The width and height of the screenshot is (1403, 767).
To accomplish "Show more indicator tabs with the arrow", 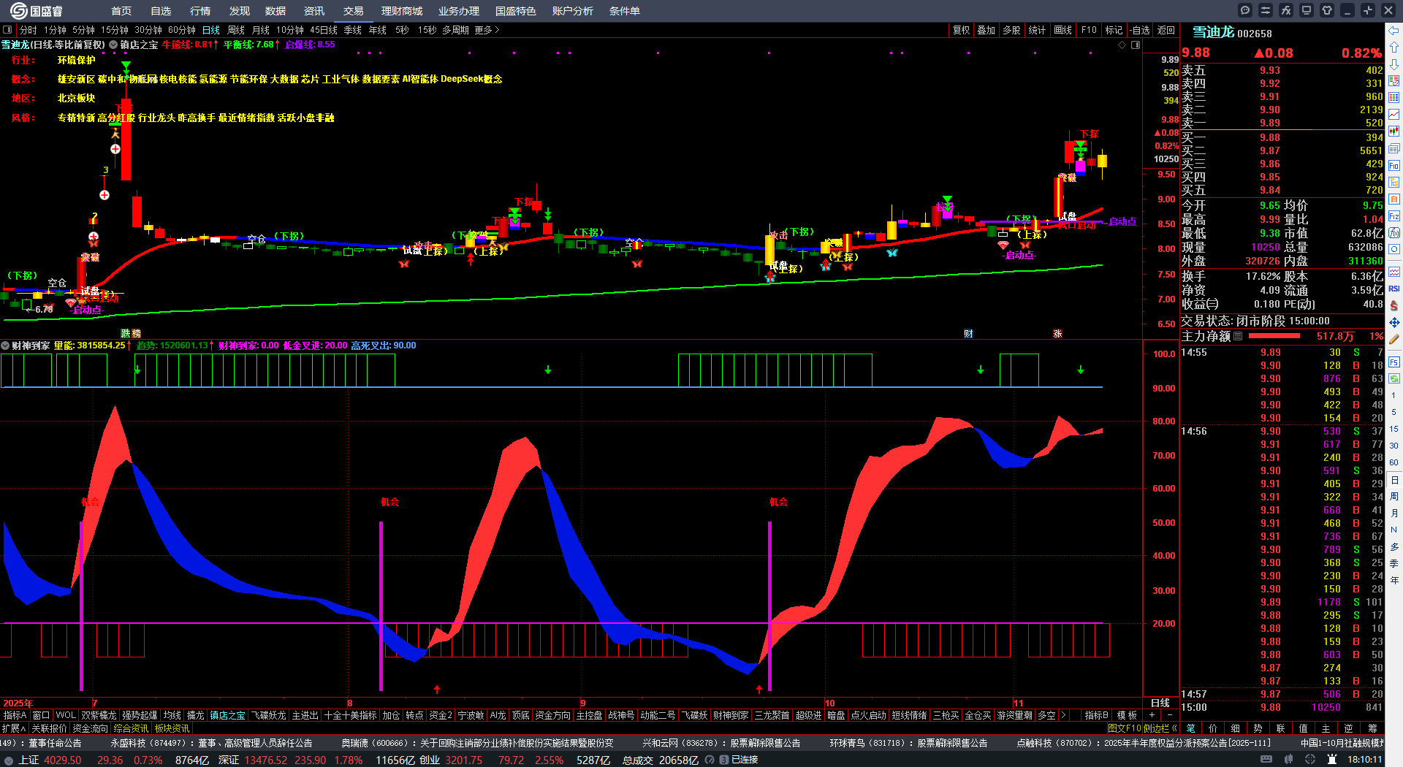I will 1063,715.
